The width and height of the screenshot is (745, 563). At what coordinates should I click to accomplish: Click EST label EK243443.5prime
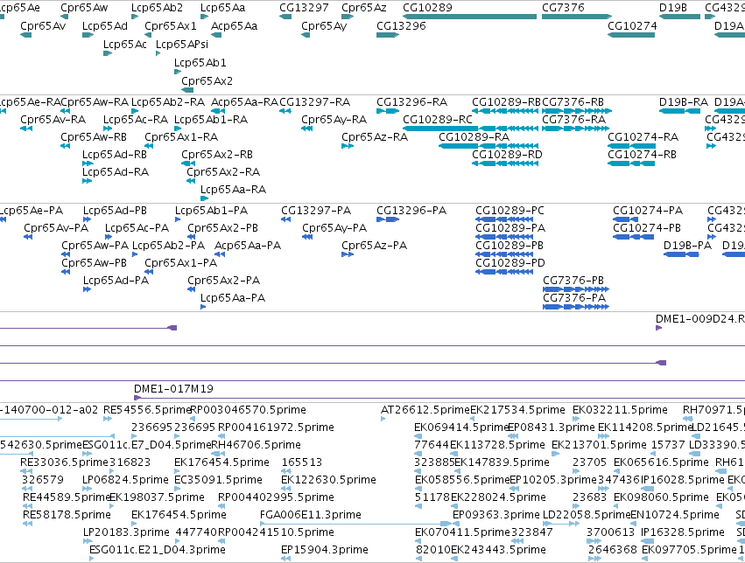click(x=498, y=550)
